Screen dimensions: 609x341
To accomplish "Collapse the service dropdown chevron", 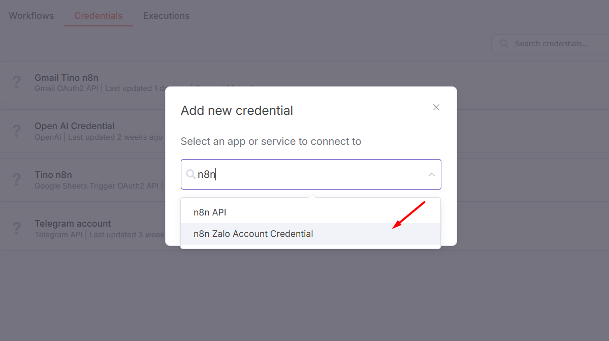I will pos(432,175).
